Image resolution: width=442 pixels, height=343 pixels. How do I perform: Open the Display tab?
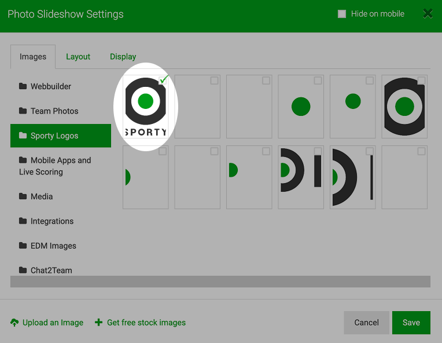[x=123, y=57]
